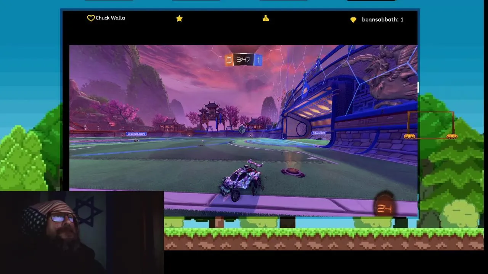
Task: Click the yellow diamond bits icon
Action: coord(353,19)
